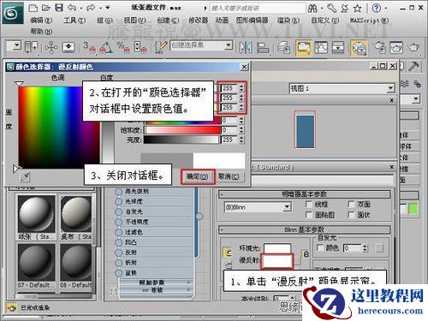Viewport: 428px width, 321px height.
Task: Select the manipulate tool with crossed circles
Action: click(x=51, y=47)
